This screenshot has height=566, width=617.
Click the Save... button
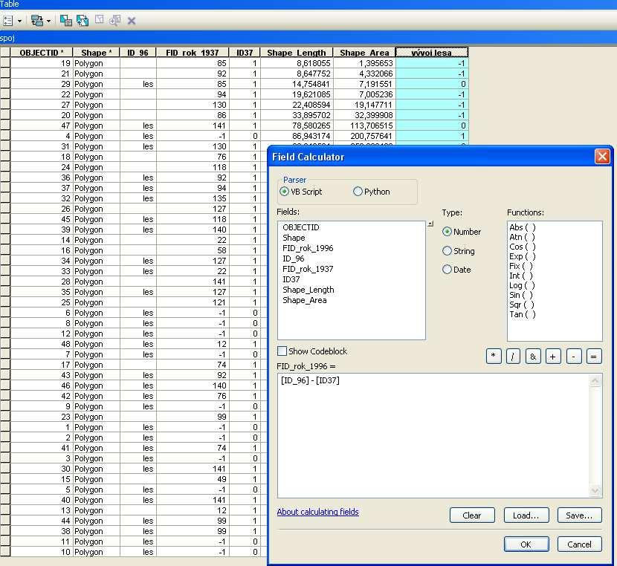579,515
